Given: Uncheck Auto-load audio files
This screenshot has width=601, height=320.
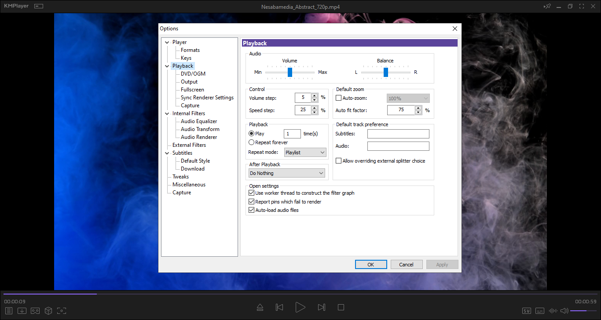Looking at the screenshot, I should pyautogui.click(x=252, y=210).
